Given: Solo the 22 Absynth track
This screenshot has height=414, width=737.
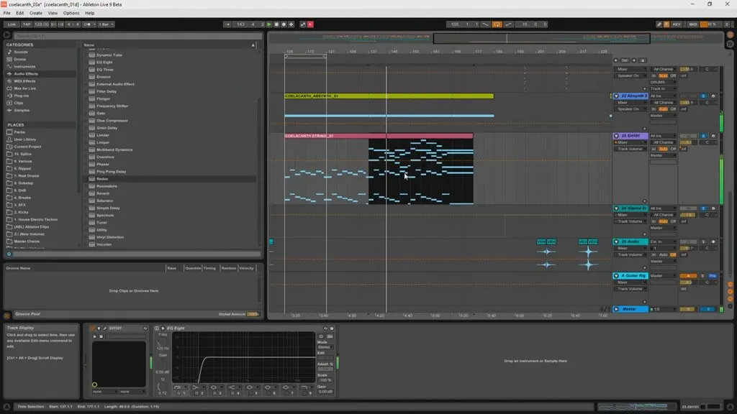Looking at the screenshot, I should point(703,96).
